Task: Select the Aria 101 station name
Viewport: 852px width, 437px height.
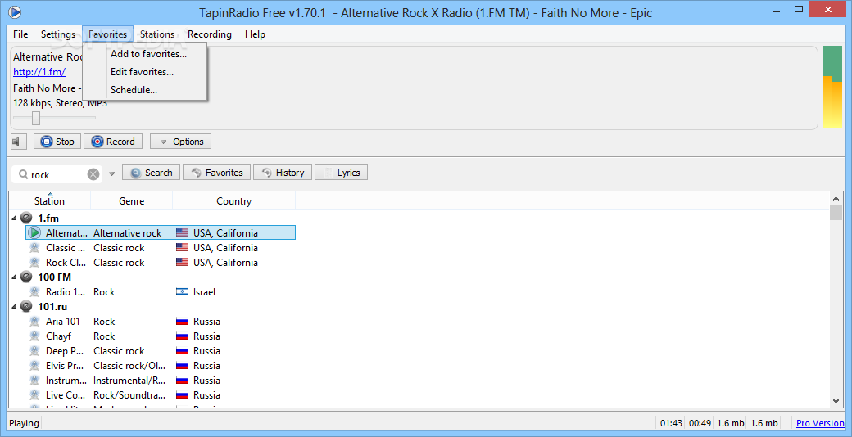Action: 62,322
